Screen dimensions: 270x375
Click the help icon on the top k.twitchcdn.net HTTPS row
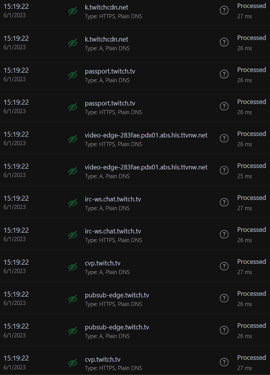pyautogui.click(x=224, y=10)
